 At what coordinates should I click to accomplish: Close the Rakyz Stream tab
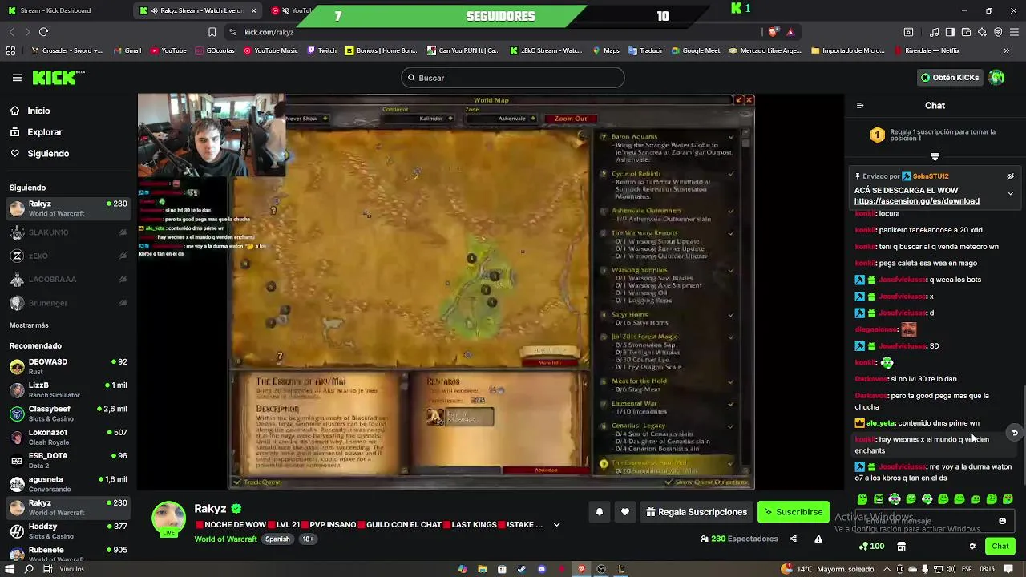point(254,10)
